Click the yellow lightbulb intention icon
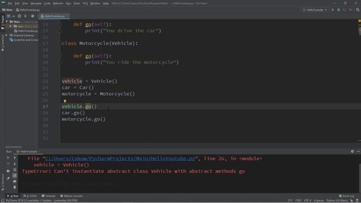 pyautogui.click(x=65, y=101)
